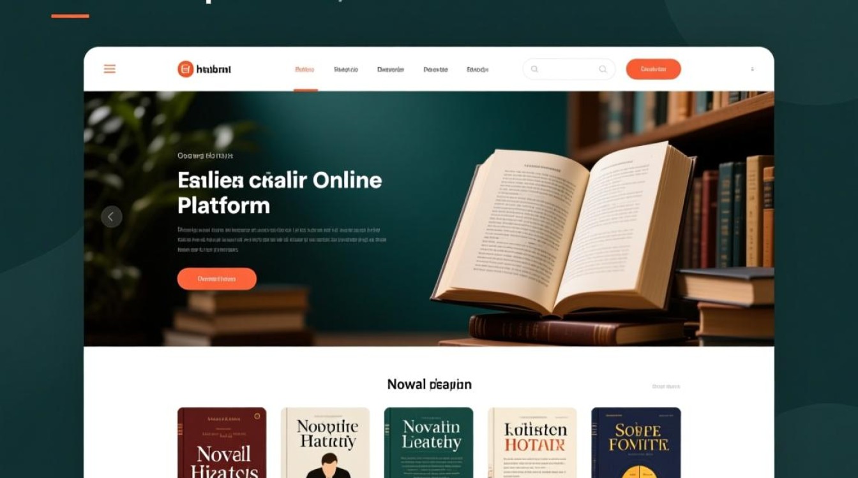Open the second navigation tab
Image resolution: width=858 pixels, height=478 pixels.
(346, 69)
